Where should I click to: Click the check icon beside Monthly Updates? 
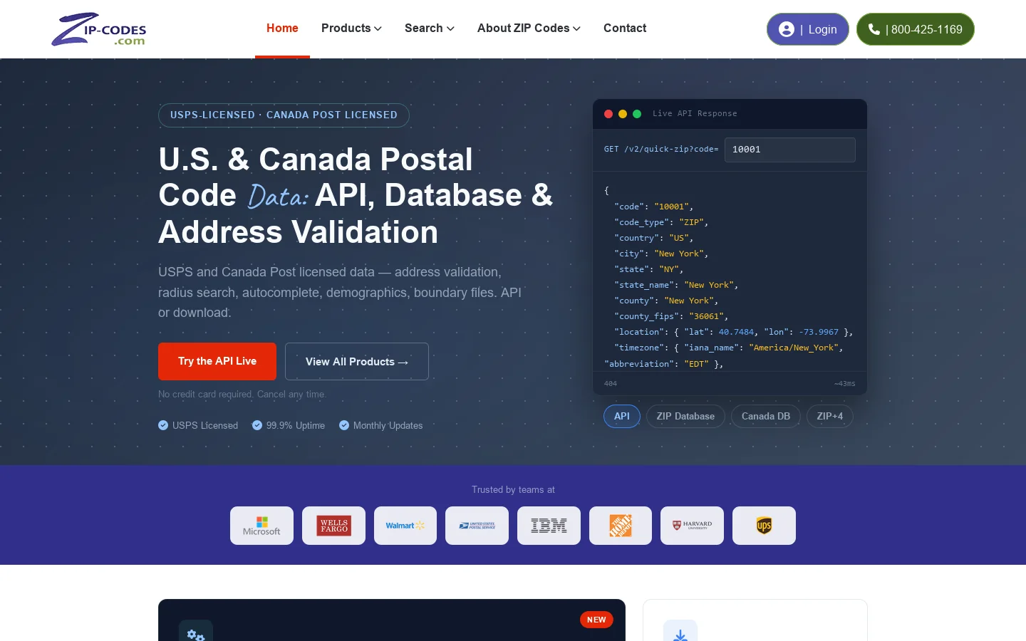click(344, 425)
